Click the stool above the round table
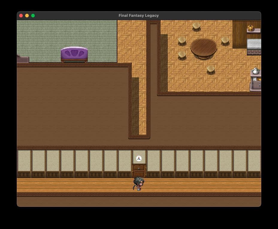The height and width of the screenshot is (229, 278). [197, 27]
